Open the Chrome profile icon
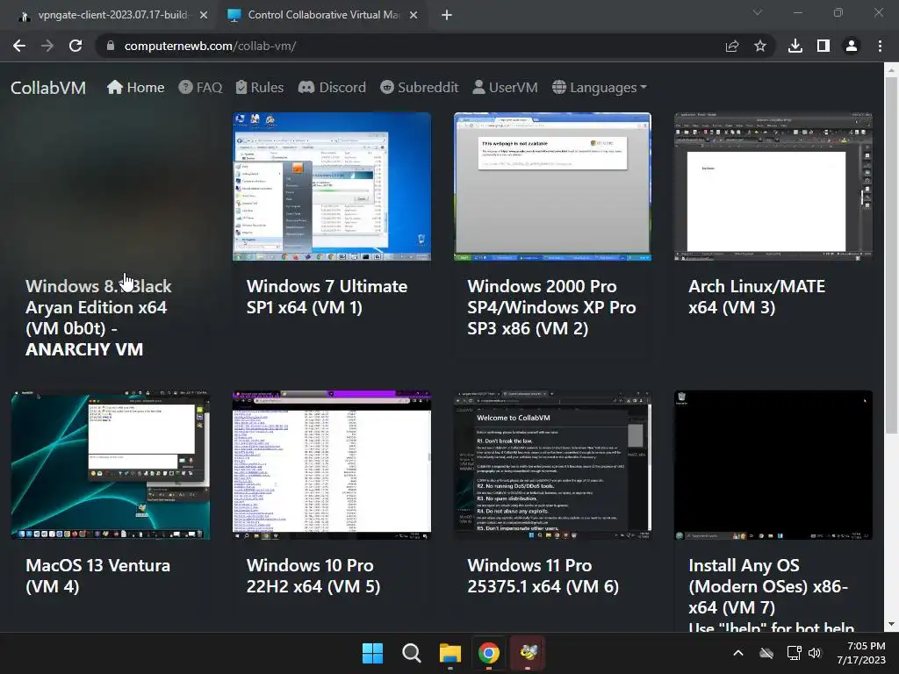This screenshot has width=899, height=674. point(852,46)
